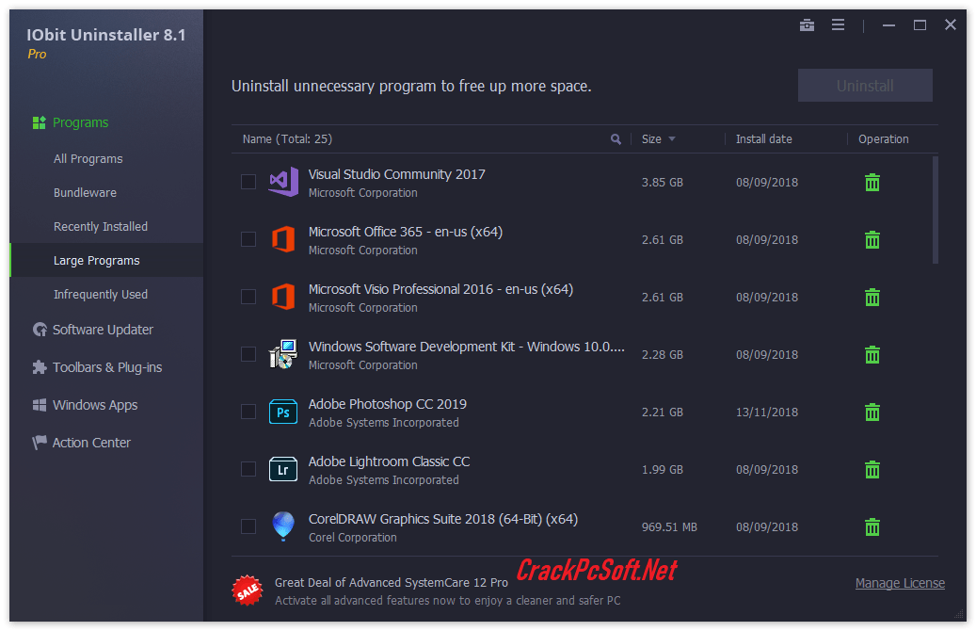The width and height of the screenshot is (976, 631).
Task: Click the Size column sort arrow
Action: point(672,138)
